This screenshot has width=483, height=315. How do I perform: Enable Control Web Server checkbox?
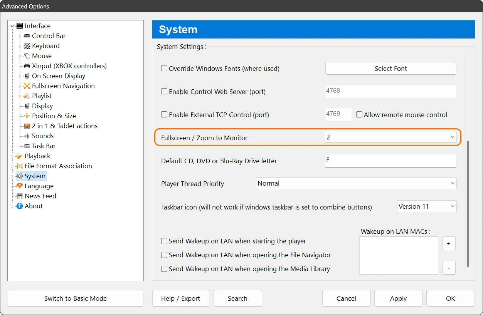(x=164, y=92)
